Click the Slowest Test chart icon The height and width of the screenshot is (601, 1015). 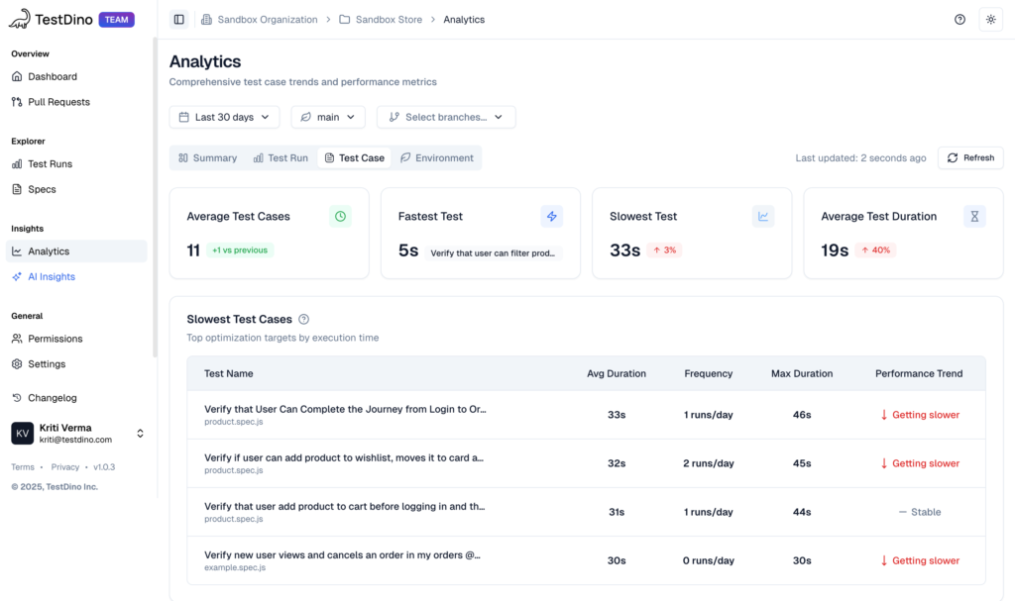763,216
